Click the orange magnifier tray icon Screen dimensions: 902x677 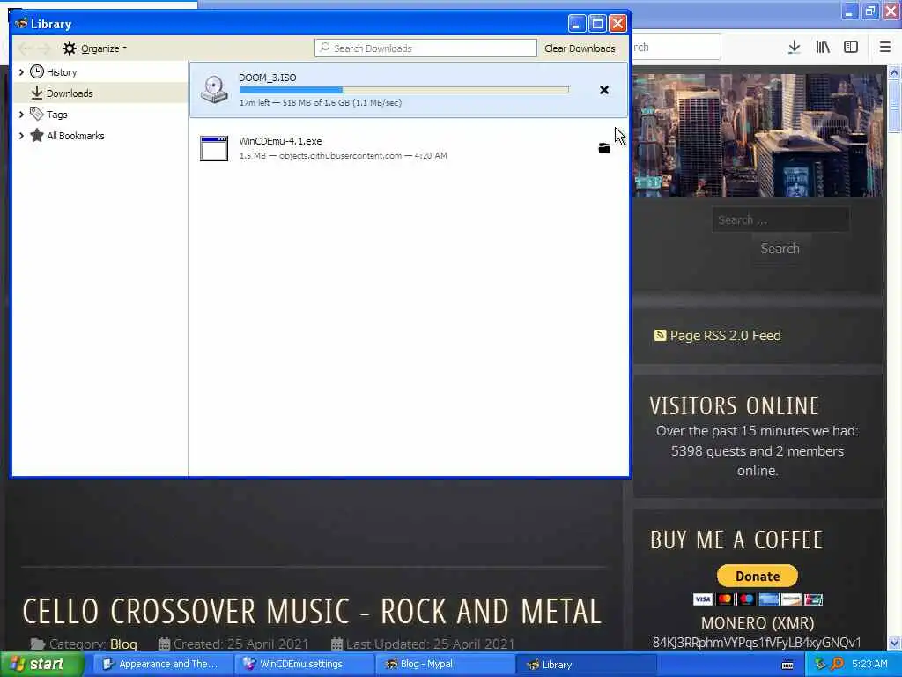point(838,665)
